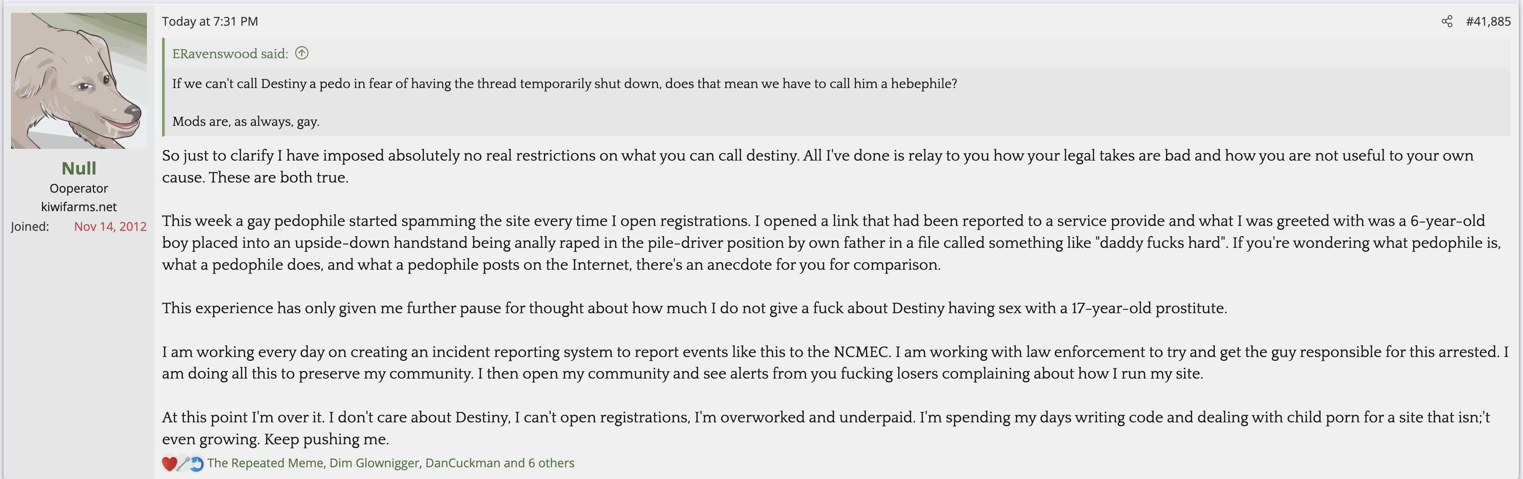
Task: Click the "Joined:" label in the user panel
Action: pyautogui.click(x=29, y=227)
